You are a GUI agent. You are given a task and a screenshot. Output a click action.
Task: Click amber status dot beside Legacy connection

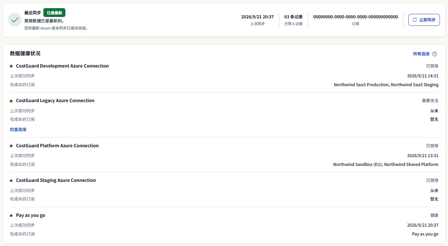coord(11,101)
